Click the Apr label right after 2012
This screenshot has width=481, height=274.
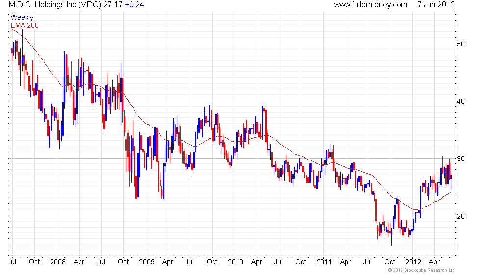pos(434,262)
